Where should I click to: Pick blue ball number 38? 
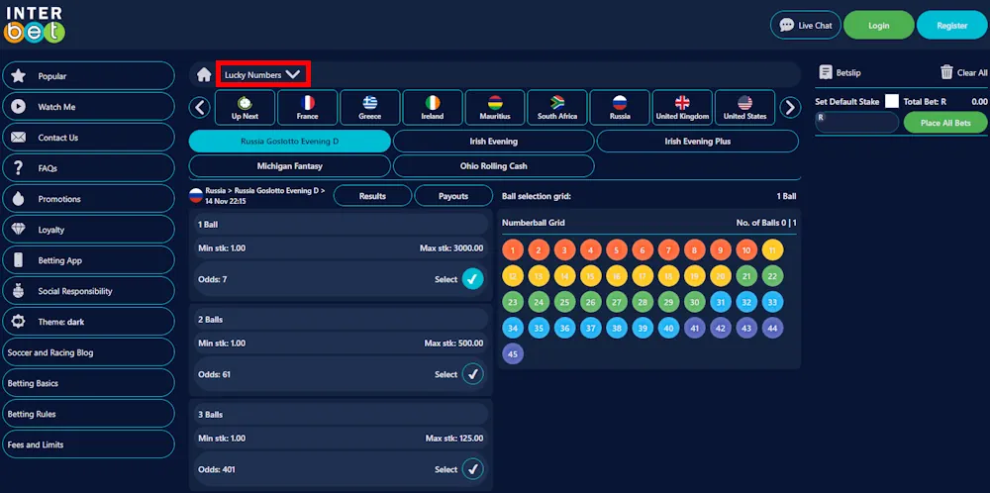pyautogui.click(x=616, y=329)
